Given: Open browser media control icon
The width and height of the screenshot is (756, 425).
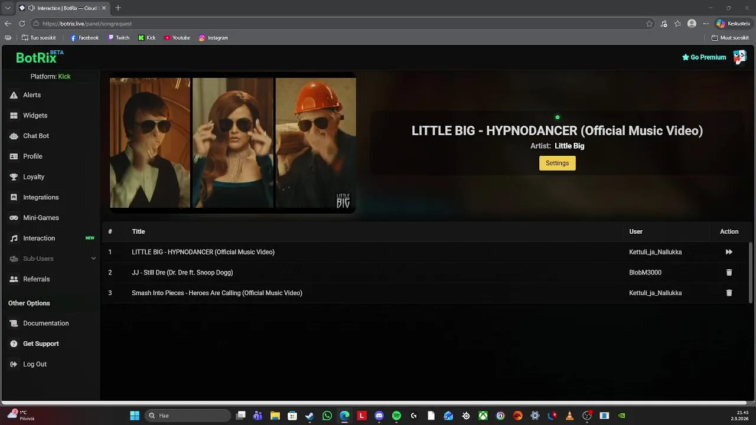Looking at the screenshot, I should tap(664, 24).
